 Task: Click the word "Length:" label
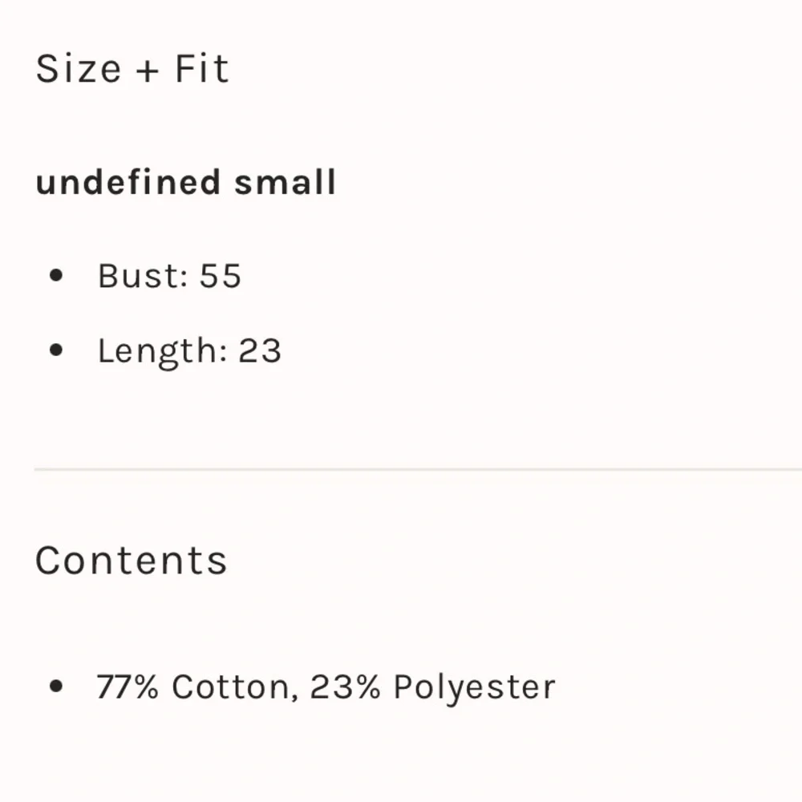(x=163, y=352)
